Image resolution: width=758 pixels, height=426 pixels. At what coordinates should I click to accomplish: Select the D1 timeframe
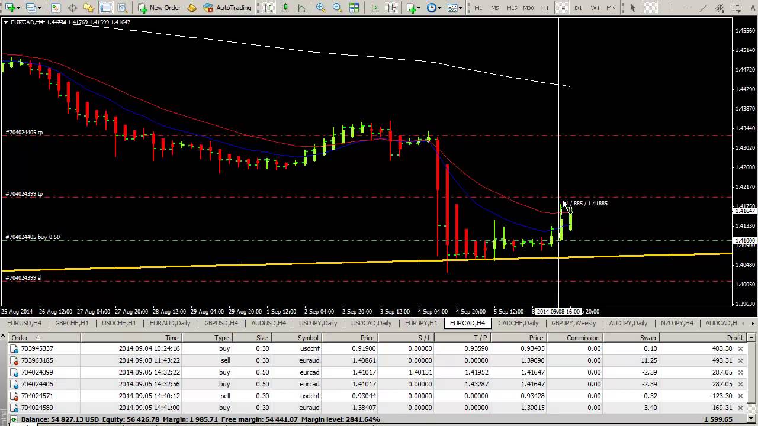tap(578, 8)
